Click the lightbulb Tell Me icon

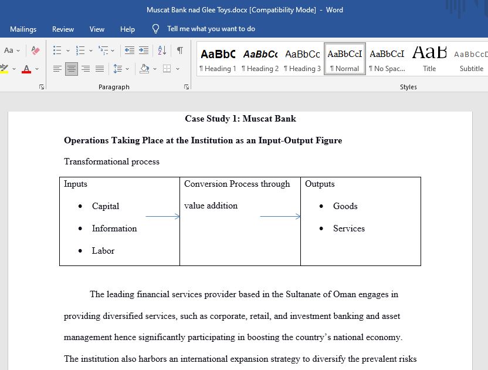[155, 29]
